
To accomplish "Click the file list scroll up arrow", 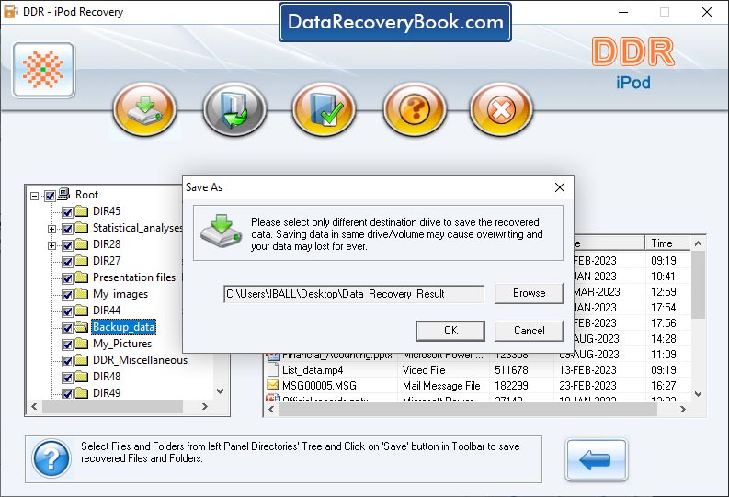I will coord(698,243).
